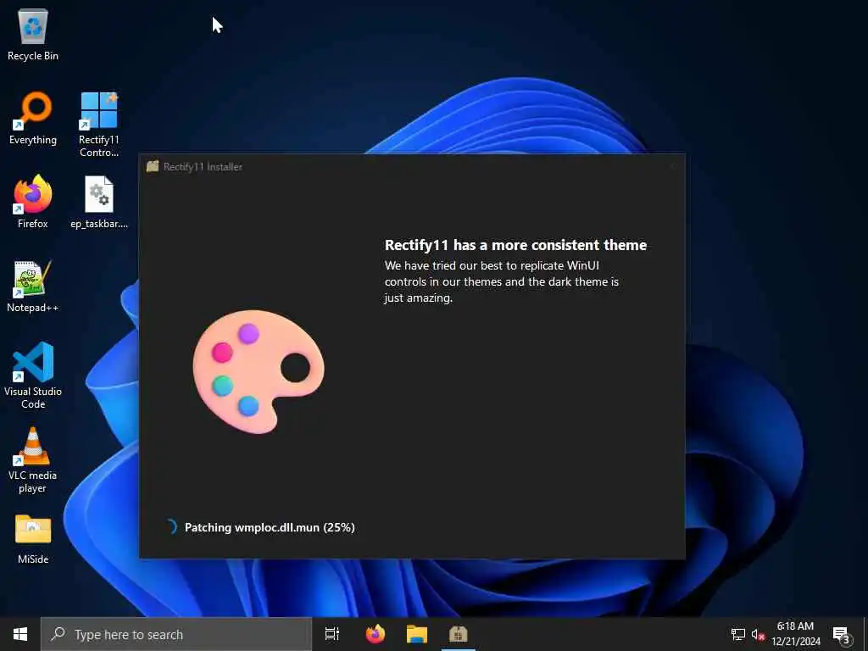Open the Notepad++ desktop shortcut
This screenshot has width=868, height=651.
(33, 286)
